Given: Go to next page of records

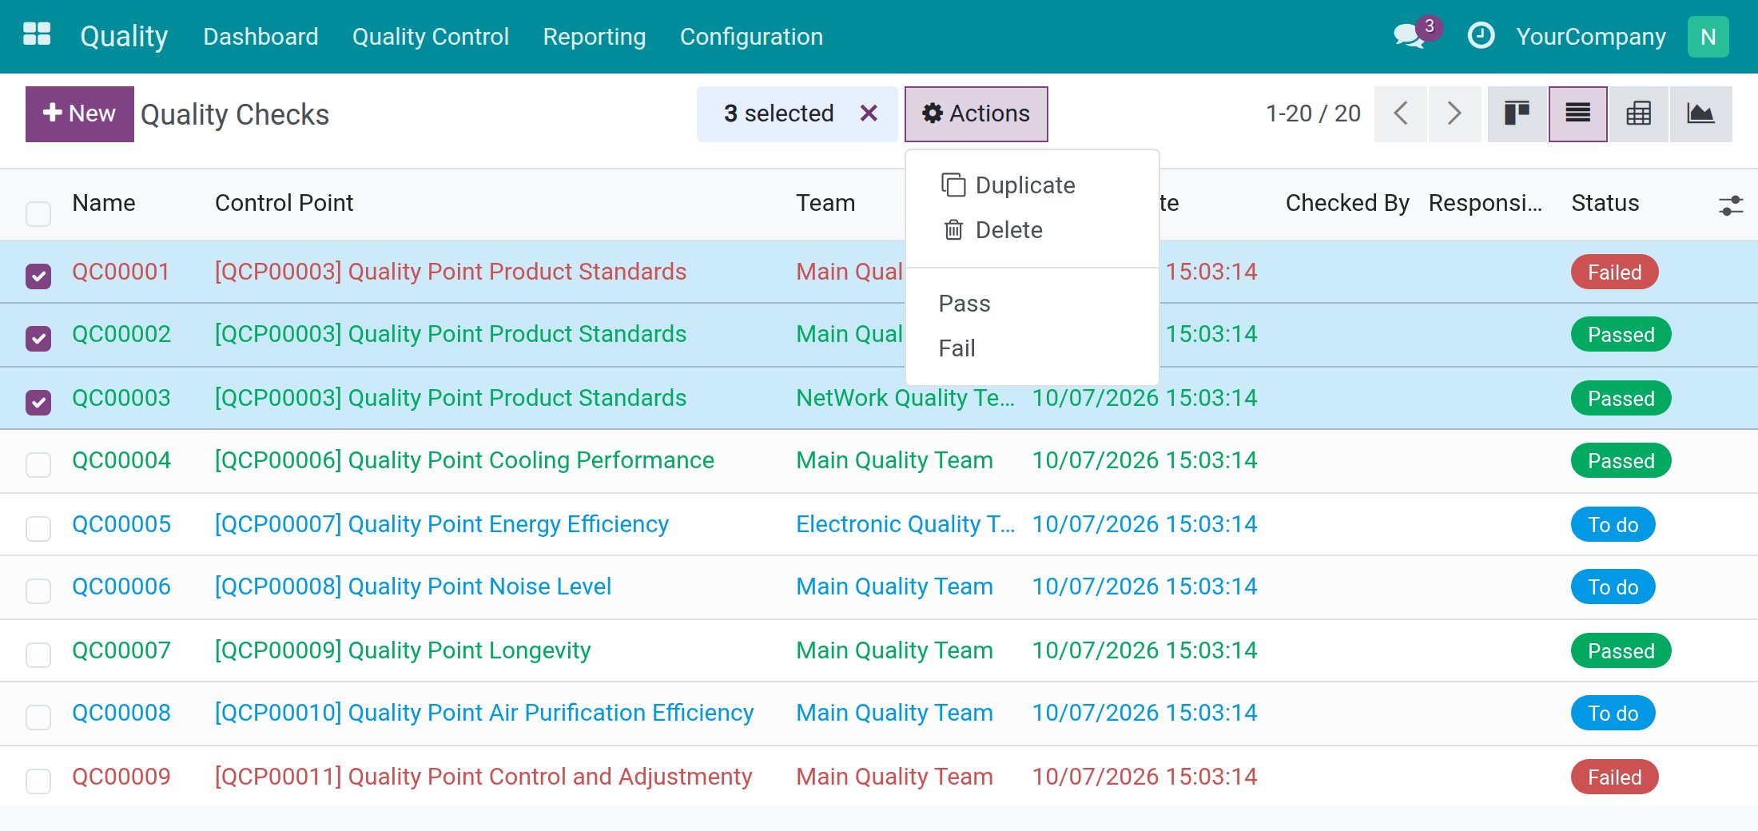Looking at the screenshot, I should (x=1454, y=113).
